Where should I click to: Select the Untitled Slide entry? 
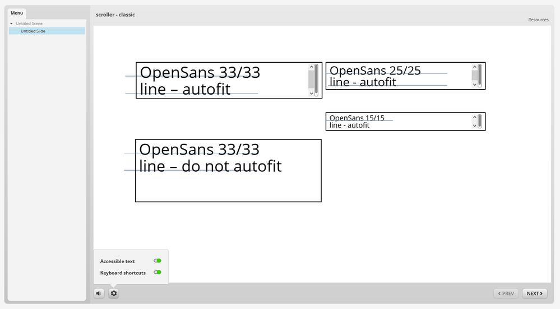click(47, 31)
